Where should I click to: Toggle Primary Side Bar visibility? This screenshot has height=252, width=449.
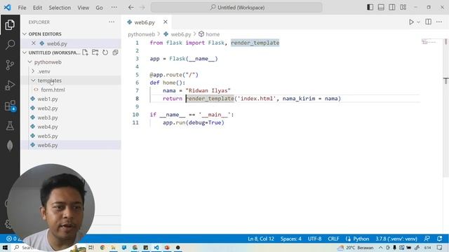coord(370,8)
